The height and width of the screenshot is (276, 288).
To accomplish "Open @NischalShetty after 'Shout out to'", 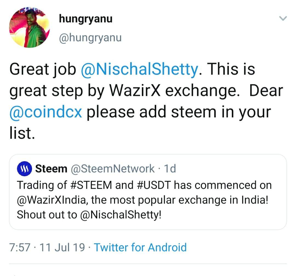I will pos(121,215).
